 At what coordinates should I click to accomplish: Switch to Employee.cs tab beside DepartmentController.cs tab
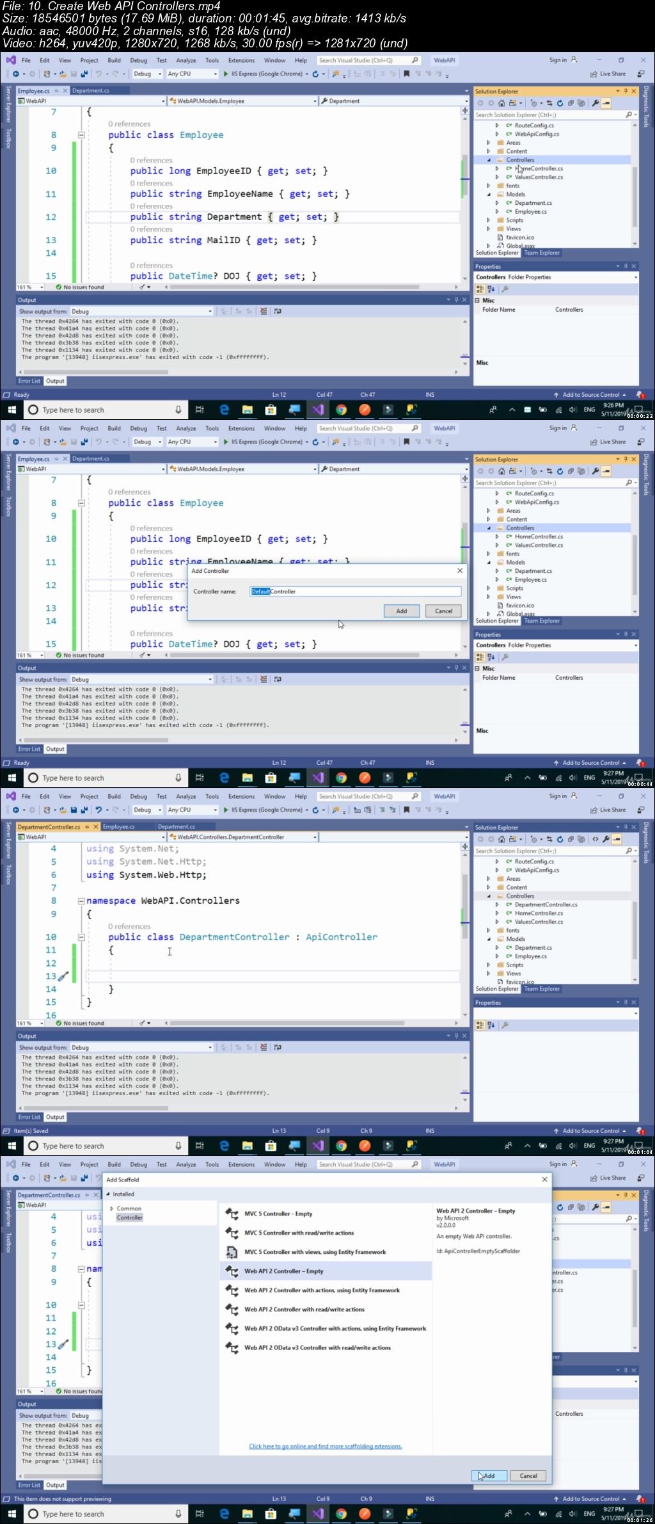119,826
